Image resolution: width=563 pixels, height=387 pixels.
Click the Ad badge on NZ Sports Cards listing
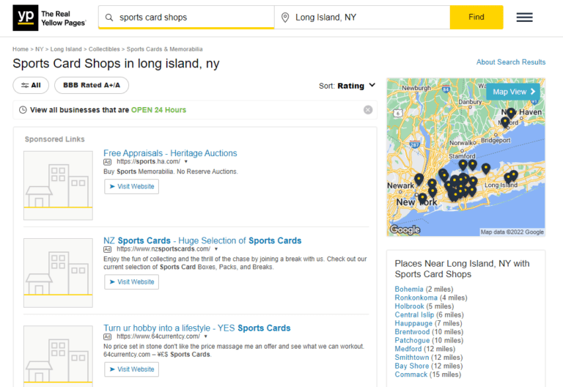point(107,249)
